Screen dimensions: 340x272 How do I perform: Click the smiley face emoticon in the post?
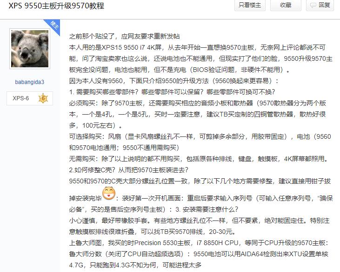tap(109, 193)
